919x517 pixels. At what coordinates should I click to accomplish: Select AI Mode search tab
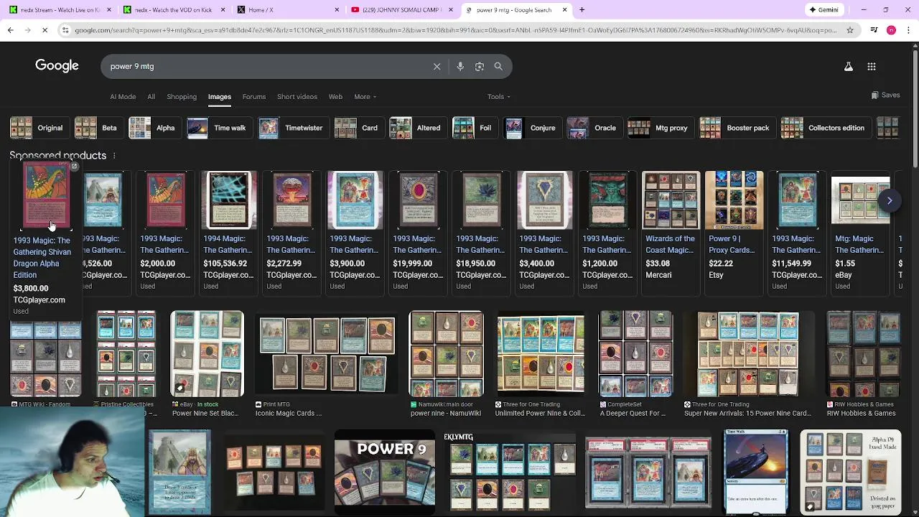[123, 96]
